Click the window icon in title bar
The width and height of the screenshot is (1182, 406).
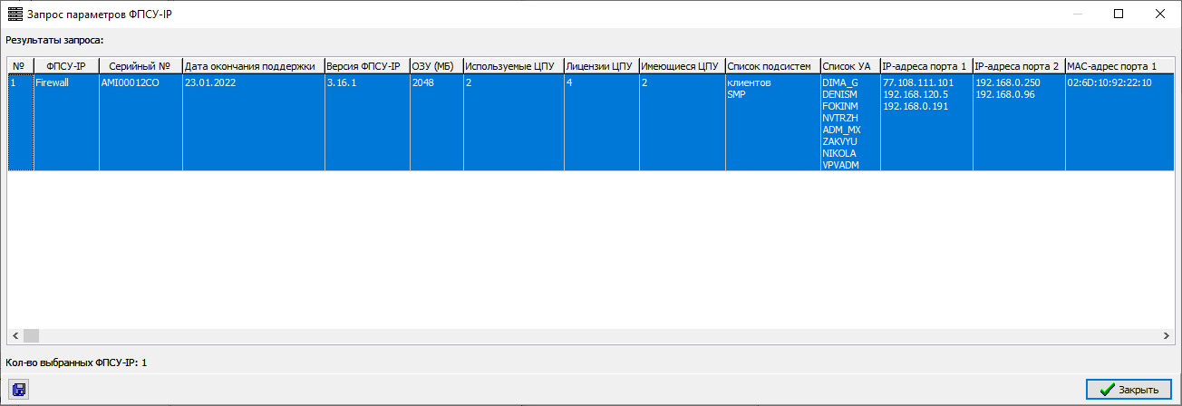tap(15, 14)
